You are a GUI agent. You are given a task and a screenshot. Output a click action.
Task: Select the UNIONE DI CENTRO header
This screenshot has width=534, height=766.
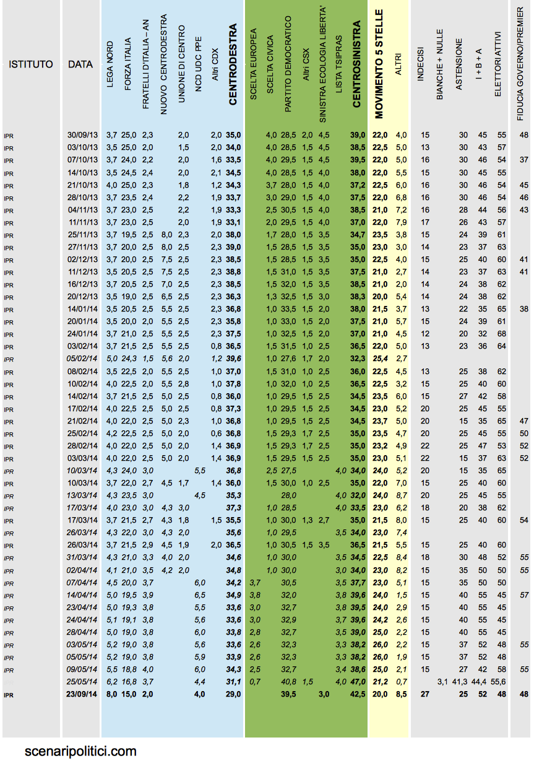(x=182, y=63)
